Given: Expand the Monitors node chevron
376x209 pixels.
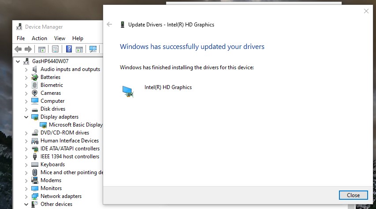Looking at the screenshot, I should click(x=26, y=188).
